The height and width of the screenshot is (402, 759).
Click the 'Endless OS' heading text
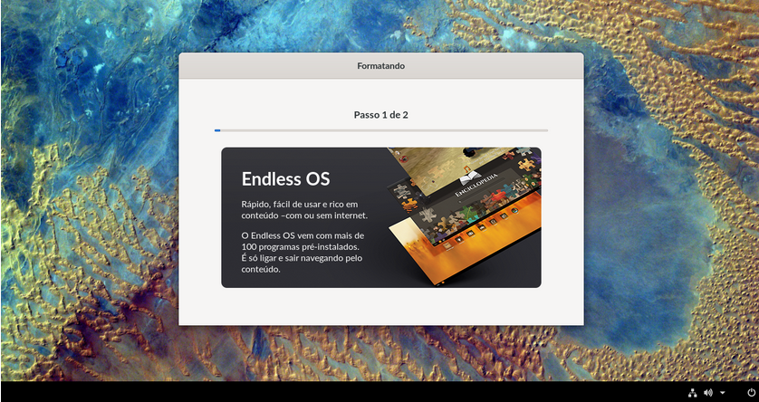click(x=285, y=179)
